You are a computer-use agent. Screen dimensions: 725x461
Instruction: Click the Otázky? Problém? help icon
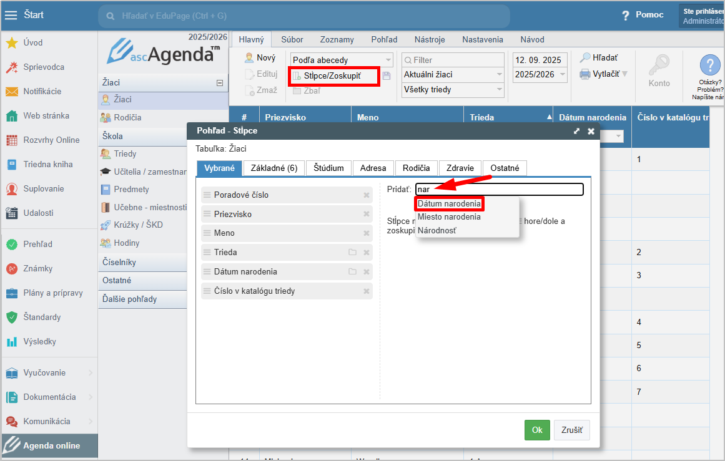tap(710, 65)
